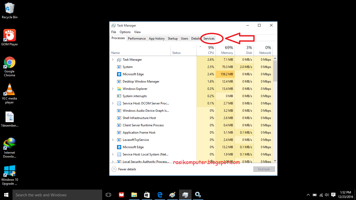Launch GOM Player from the desktop

point(10,37)
